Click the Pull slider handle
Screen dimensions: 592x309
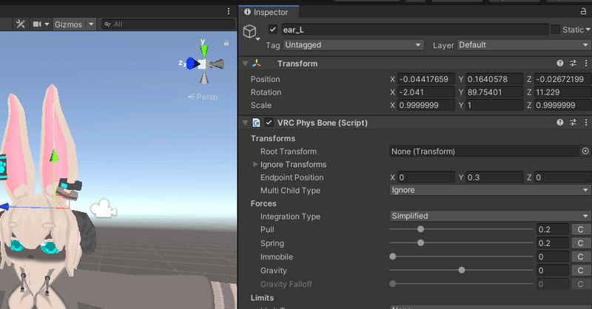coord(420,229)
